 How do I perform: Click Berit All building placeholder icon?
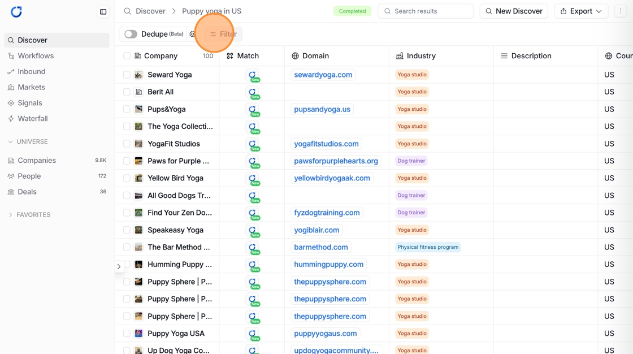[x=138, y=92]
